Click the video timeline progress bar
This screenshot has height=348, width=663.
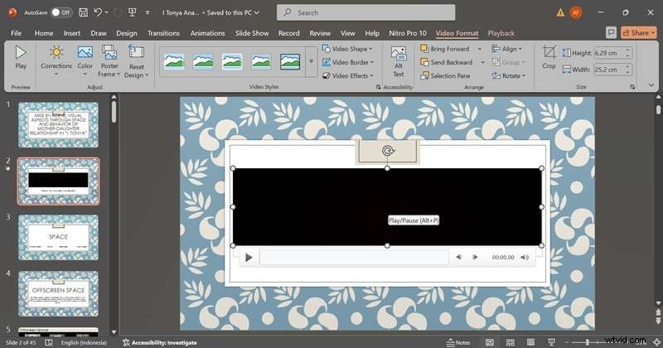(354, 257)
